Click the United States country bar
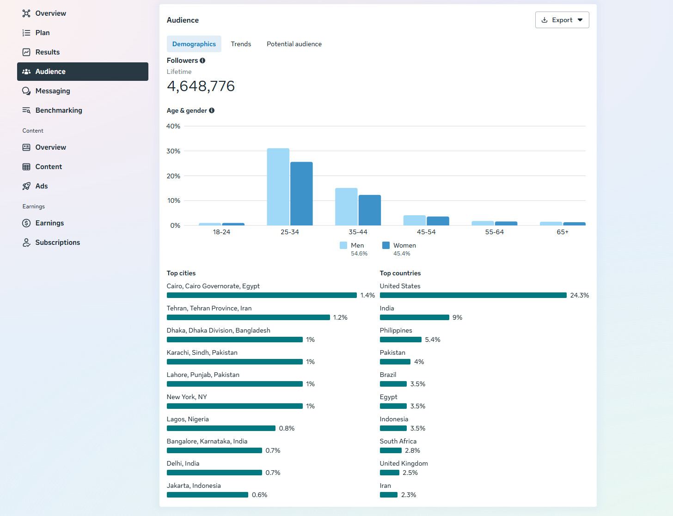The image size is (673, 516). coord(473,295)
